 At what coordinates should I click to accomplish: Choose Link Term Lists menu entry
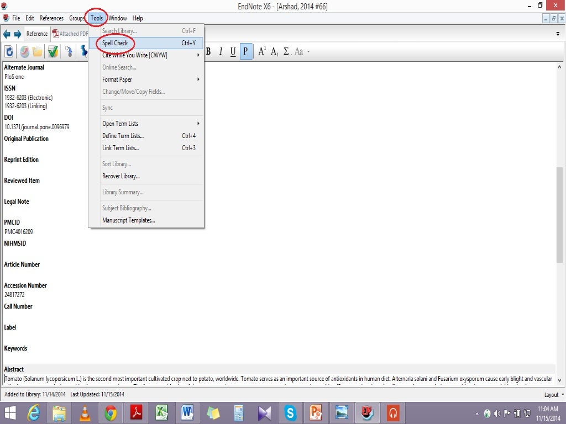pyautogui.click(x=146, y=148)
